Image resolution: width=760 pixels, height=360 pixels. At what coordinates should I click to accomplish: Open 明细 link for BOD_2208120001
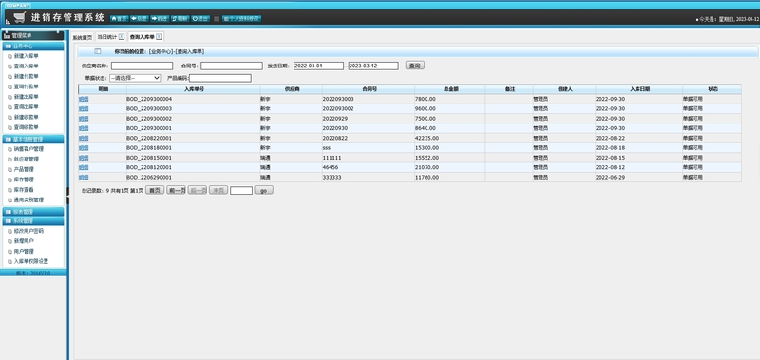pos(84,167)
